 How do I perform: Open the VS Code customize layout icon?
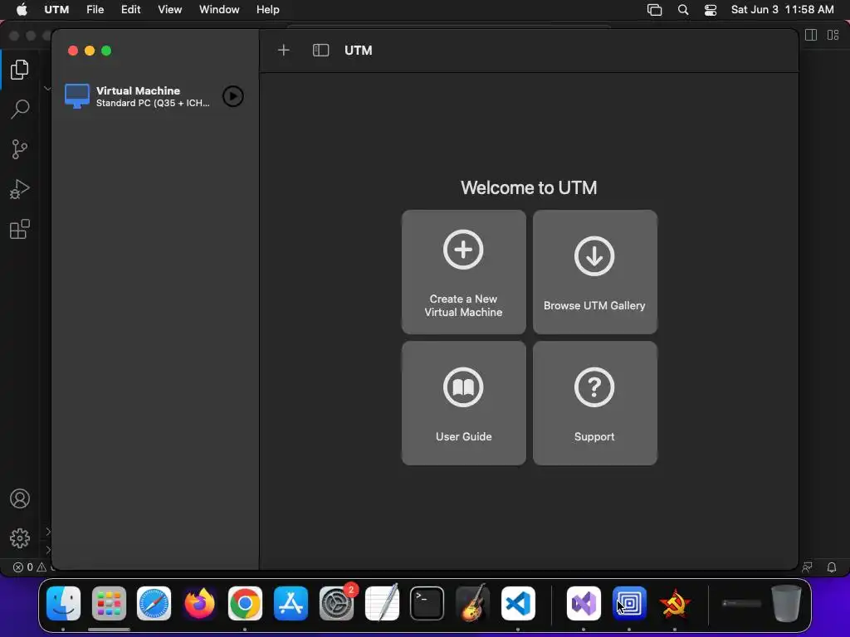click(x=833, y=35)
